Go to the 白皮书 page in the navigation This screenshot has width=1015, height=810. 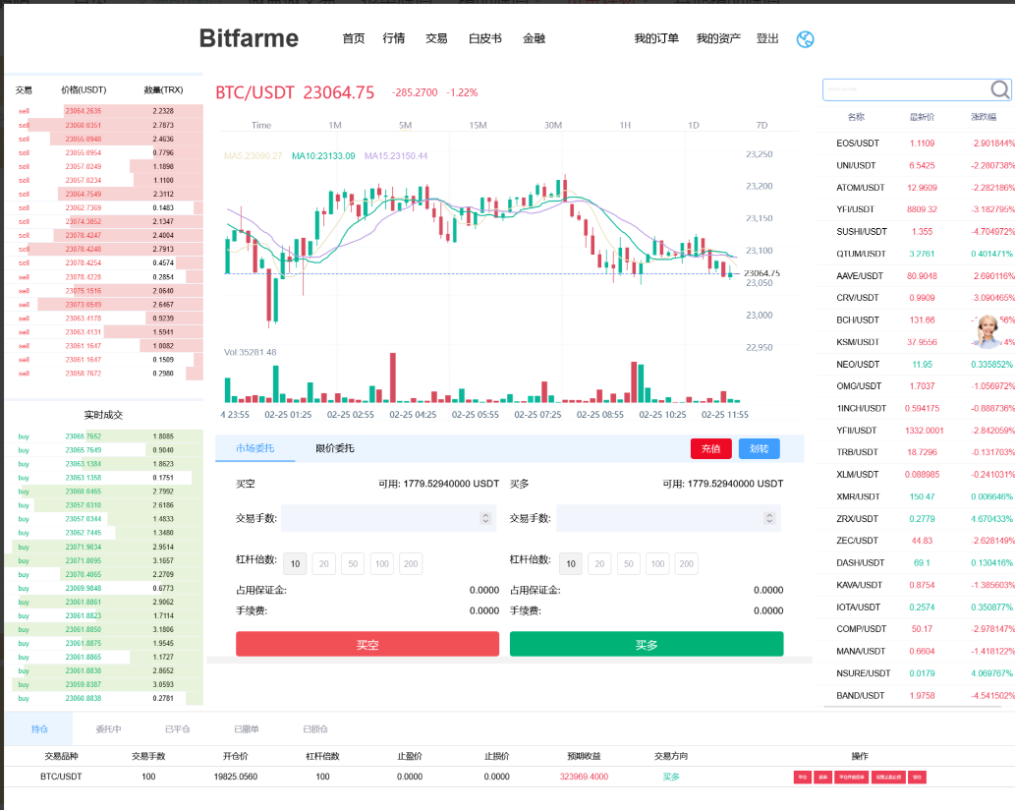[484, 39]
